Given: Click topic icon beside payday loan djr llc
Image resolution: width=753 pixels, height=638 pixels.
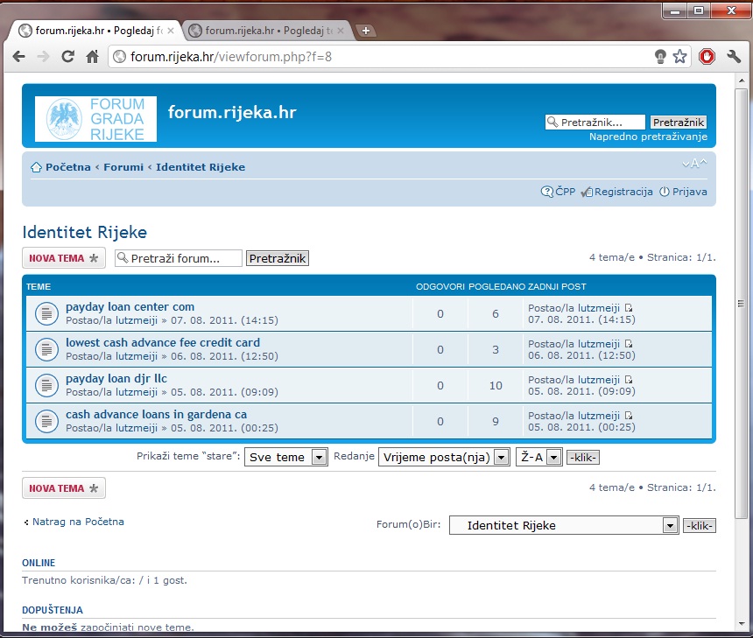Looking at the screenshot, I should 46,385.
